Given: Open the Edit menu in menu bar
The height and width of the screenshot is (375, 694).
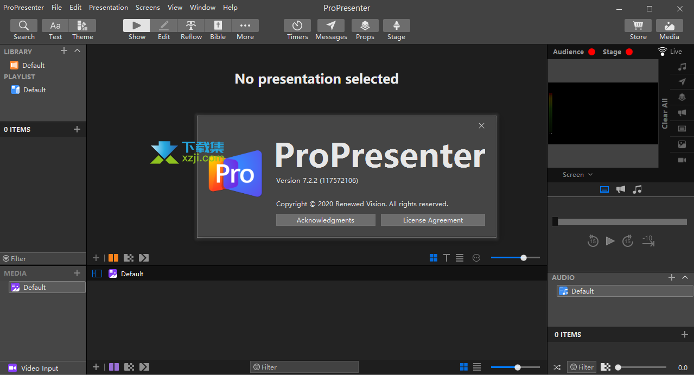Looking at the screenshot, I should point(76,8).
